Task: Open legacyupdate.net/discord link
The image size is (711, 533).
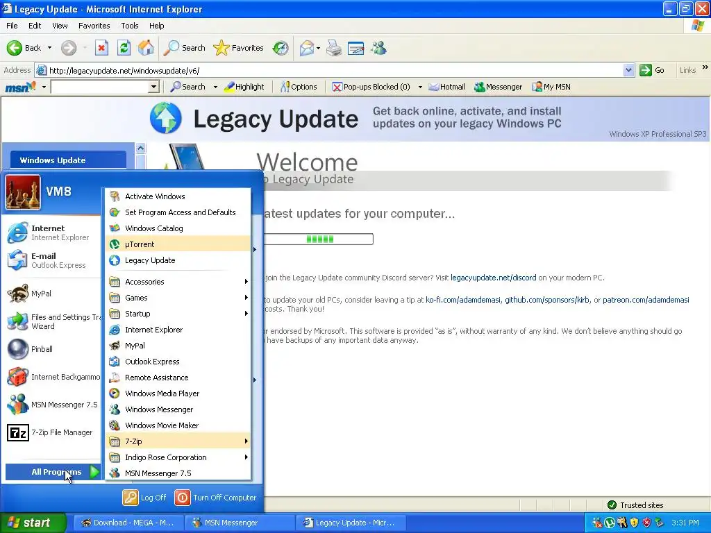Action: pyautogui.click(x=494, y=278)
